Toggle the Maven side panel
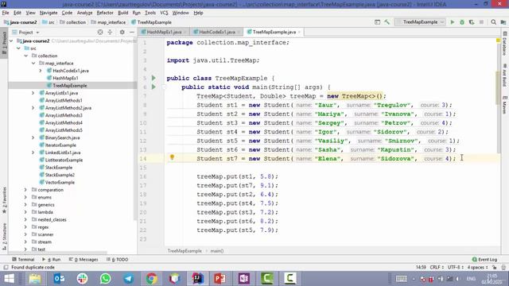Viewport: 509px width, 286px height. click(505, 104)
